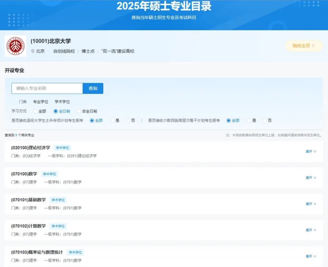Viewport: 328px width, 267px height.
Task: Open the 院校主页 link
Action: (304, 46)
